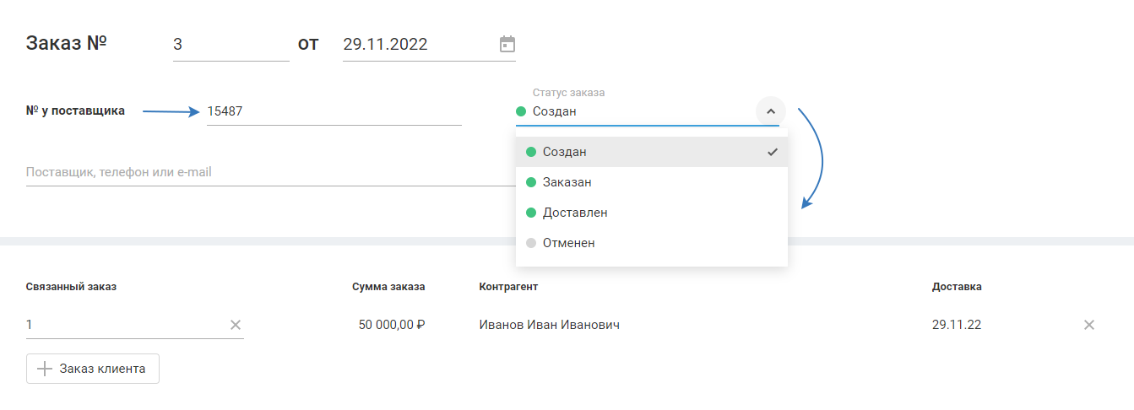Click the plus icon for client order

tap(45, 369)
